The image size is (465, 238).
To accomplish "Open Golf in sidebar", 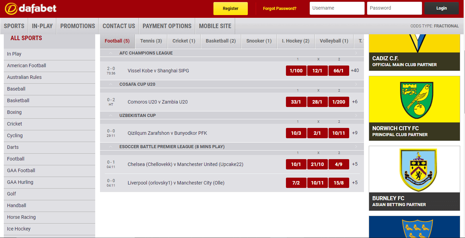I will [x=49, y=194].
